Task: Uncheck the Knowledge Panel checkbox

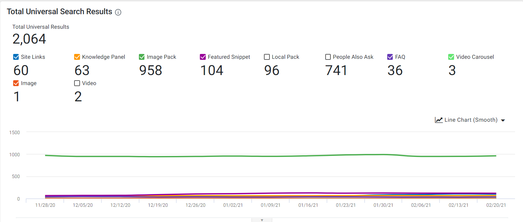Action: 77,57
